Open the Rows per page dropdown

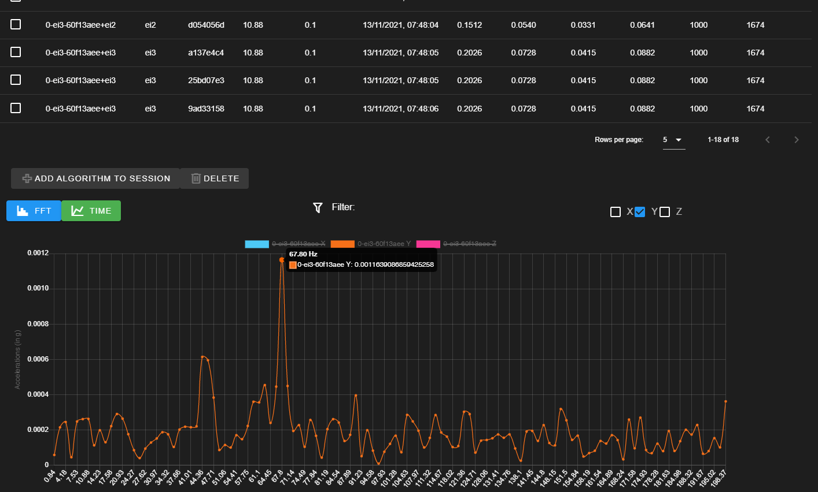673,140
